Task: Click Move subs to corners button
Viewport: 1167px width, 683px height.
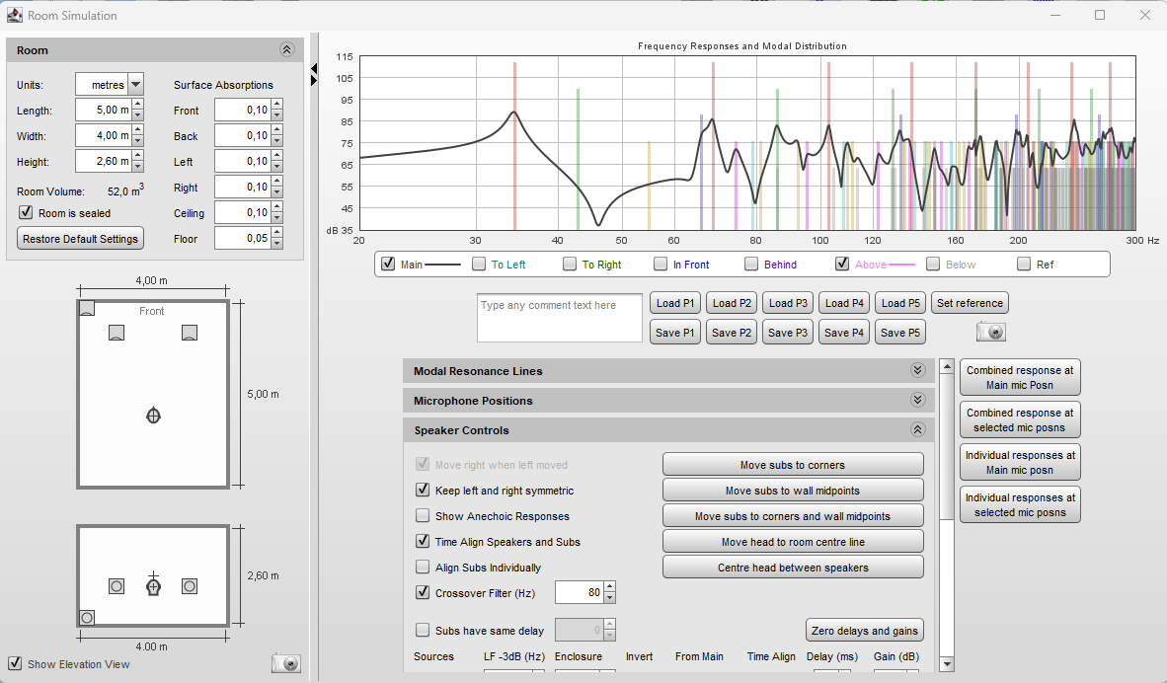Action: point(792,465)
